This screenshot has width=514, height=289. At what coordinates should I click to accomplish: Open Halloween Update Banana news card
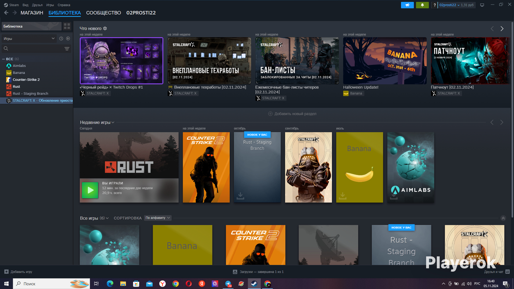click(385, 61)
